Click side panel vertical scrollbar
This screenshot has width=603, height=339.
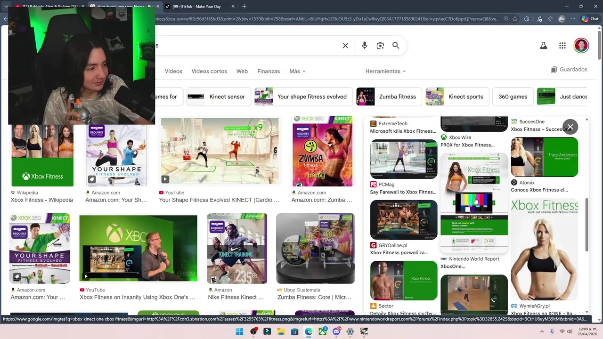587,225
